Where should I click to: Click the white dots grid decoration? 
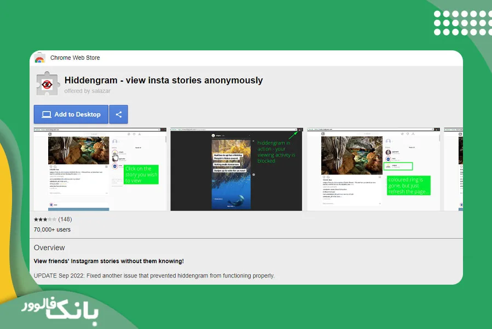click(462, 23)
